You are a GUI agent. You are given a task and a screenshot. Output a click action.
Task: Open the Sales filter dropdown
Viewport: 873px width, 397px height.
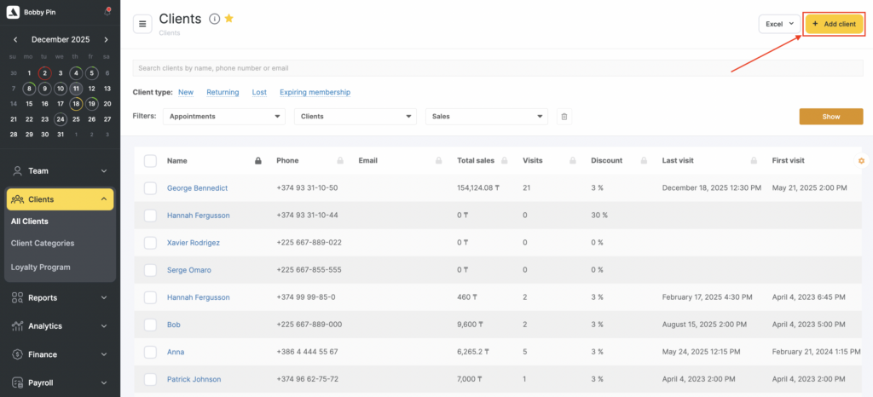point(486,117)
